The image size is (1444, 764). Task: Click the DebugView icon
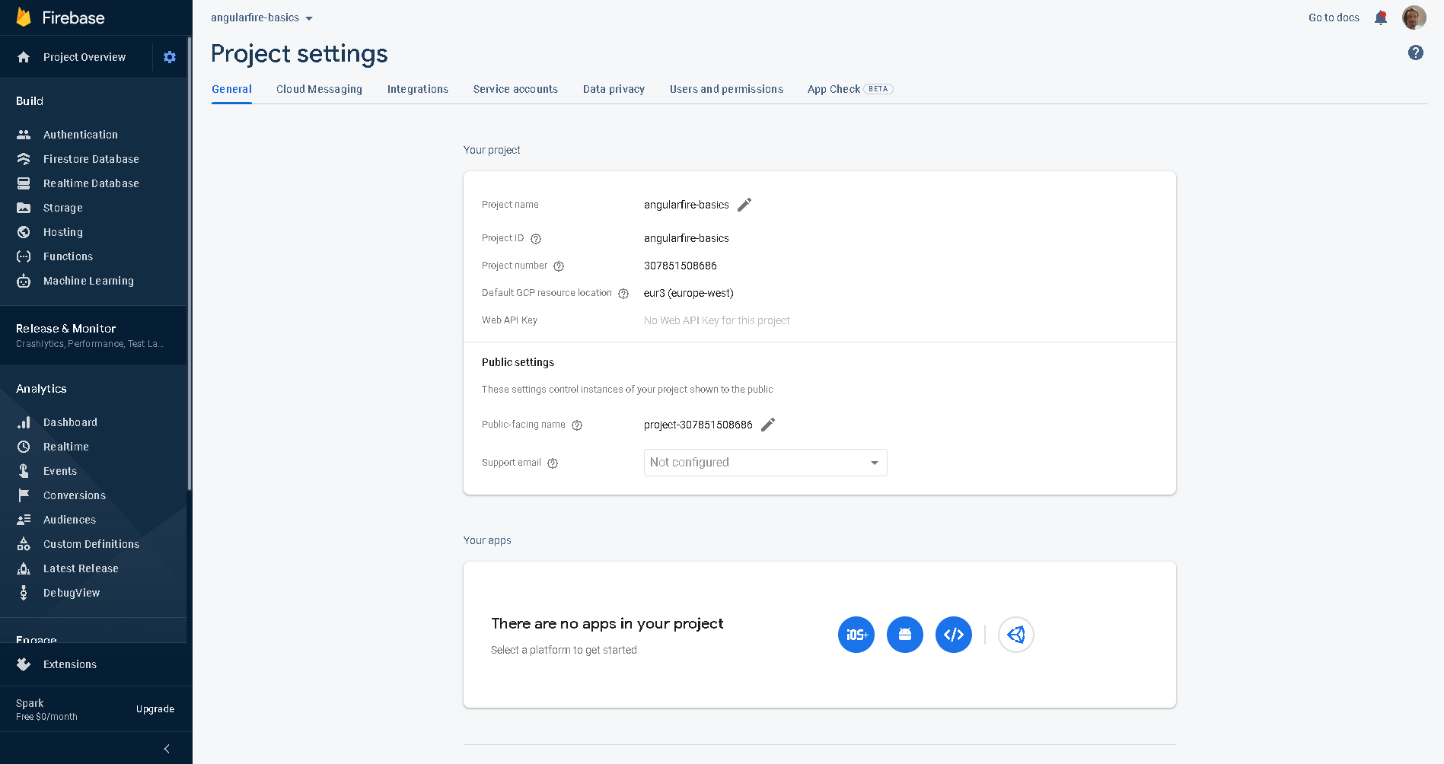24,593
